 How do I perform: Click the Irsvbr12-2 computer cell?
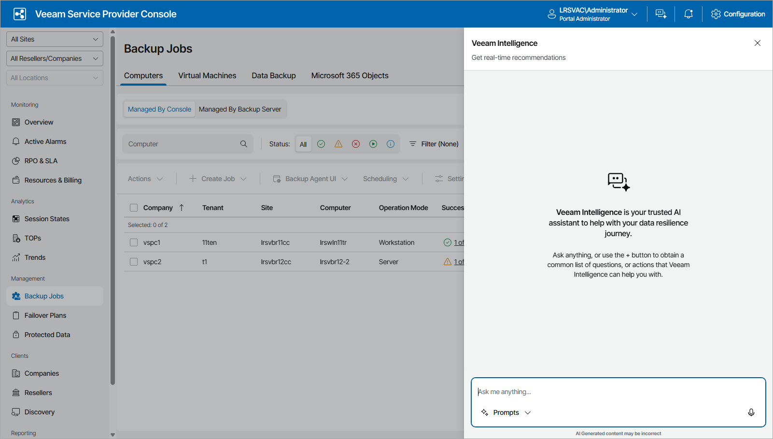coord(335,262)
